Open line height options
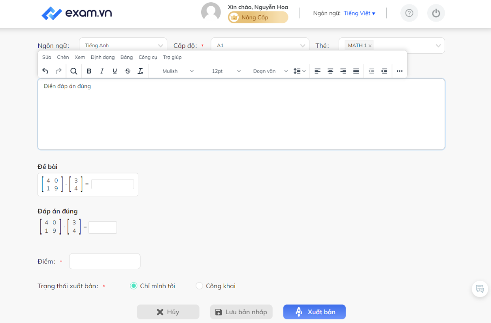491x323 pixels. click(299, 71)
